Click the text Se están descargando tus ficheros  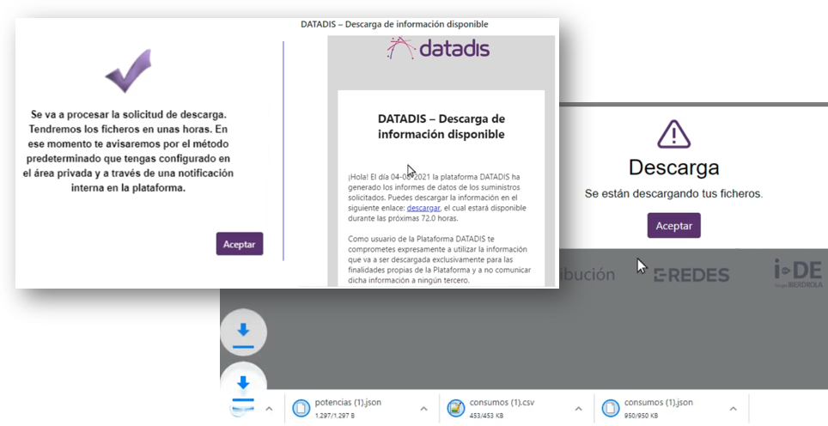pos(673,194)
